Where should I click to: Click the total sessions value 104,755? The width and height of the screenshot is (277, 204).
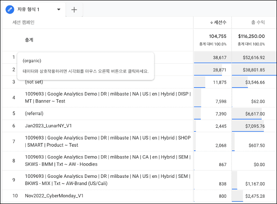tap(217, 36)
